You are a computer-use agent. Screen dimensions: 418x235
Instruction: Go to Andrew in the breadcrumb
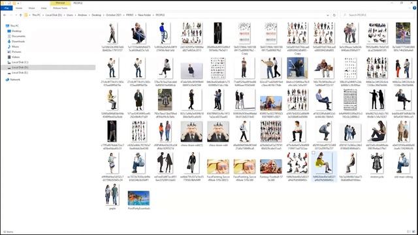82,15
